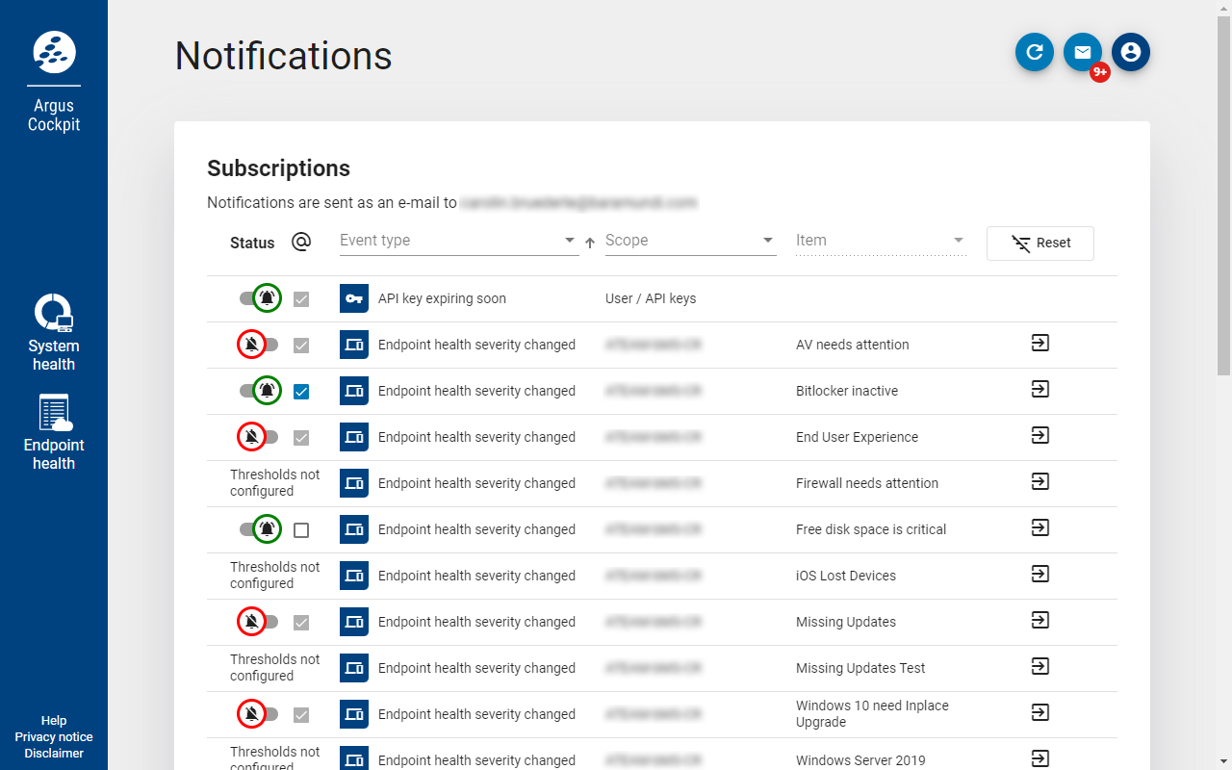Navigate to Endpoint health section
Screen dimensions: 1232x770
(x=54, y=432)
